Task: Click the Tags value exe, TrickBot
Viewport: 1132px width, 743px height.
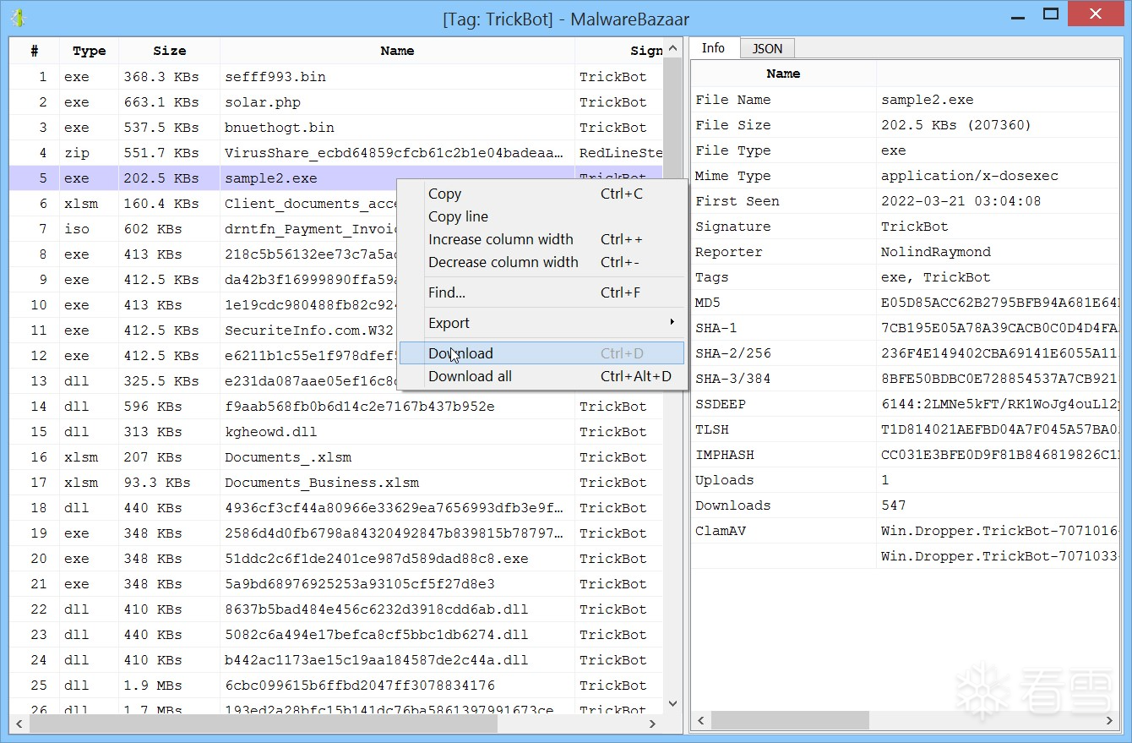Action: 936,277
